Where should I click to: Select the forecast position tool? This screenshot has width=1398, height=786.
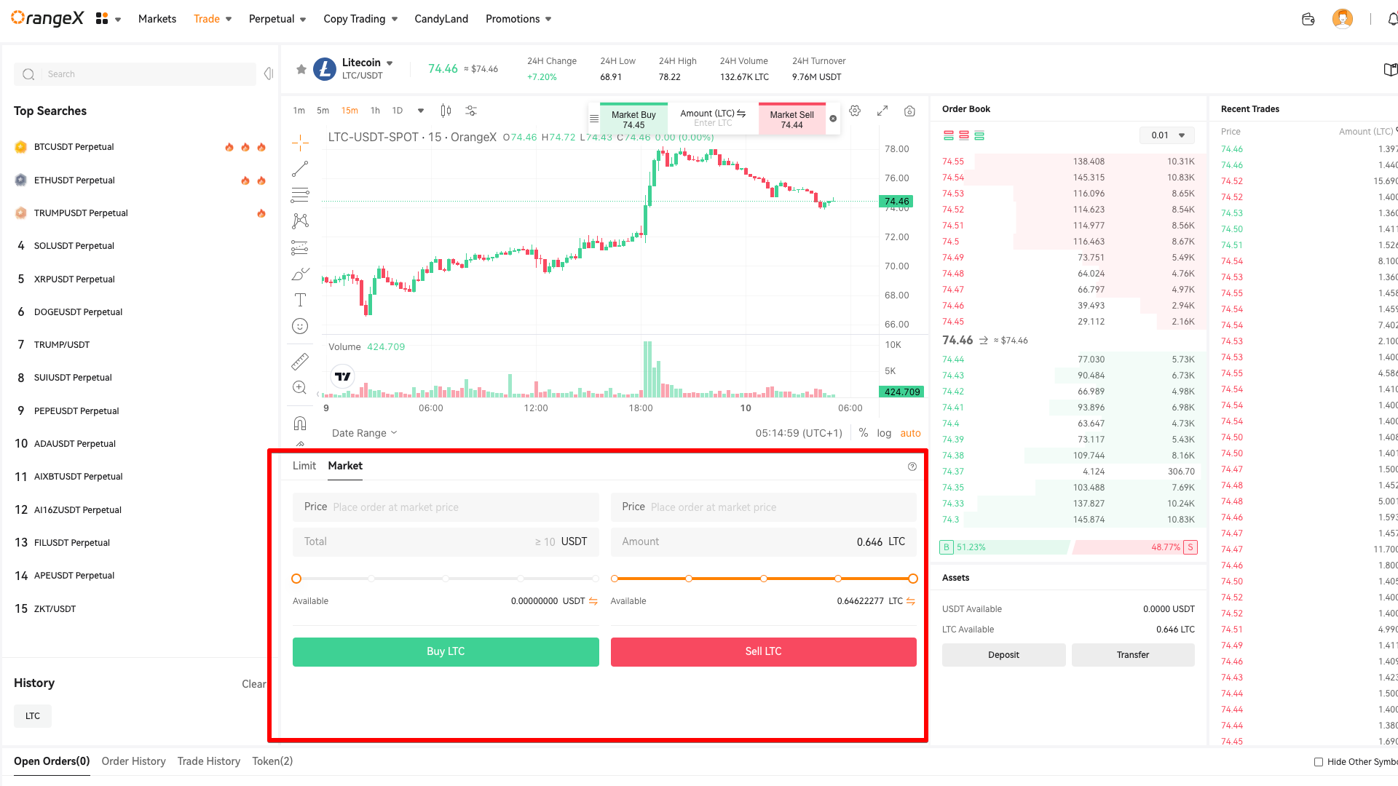tap(300, 247)
